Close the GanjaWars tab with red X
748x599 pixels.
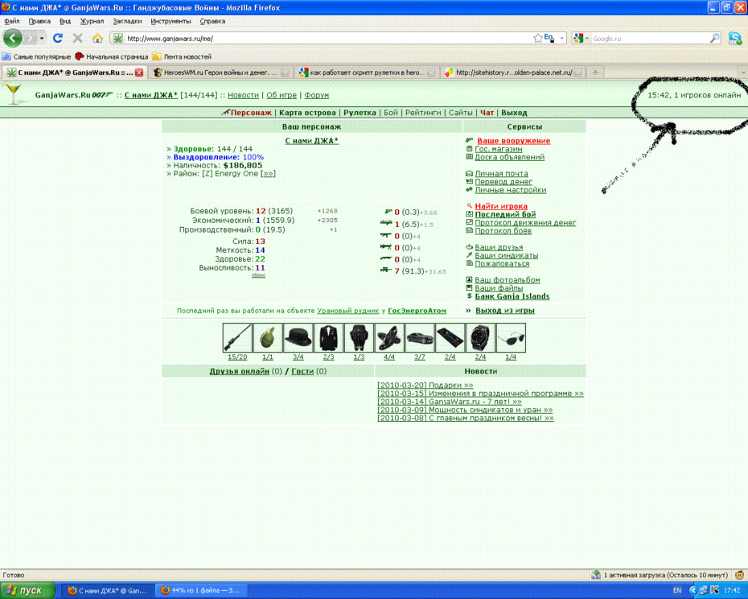(139, 72)
